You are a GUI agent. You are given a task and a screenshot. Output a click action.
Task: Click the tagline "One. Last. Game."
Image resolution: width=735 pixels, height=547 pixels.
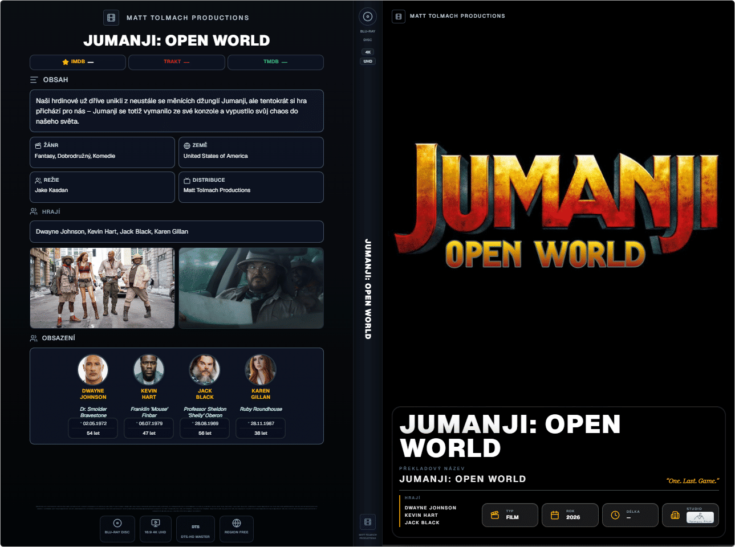pyautogui.click(x=693, y=481)
